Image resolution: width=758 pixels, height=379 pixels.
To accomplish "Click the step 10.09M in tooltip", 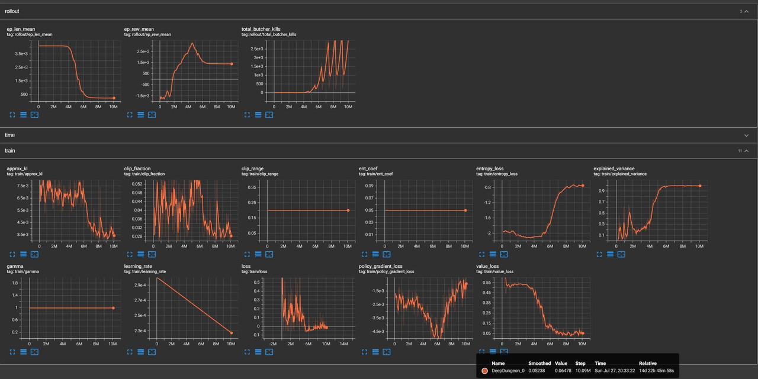I will click(584, 371).
